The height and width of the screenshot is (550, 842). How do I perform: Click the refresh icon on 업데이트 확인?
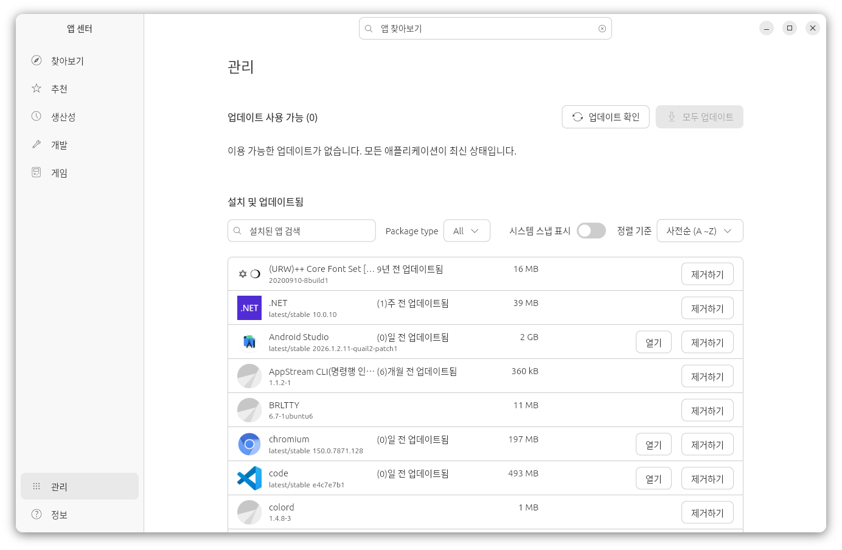coord(577,117)
